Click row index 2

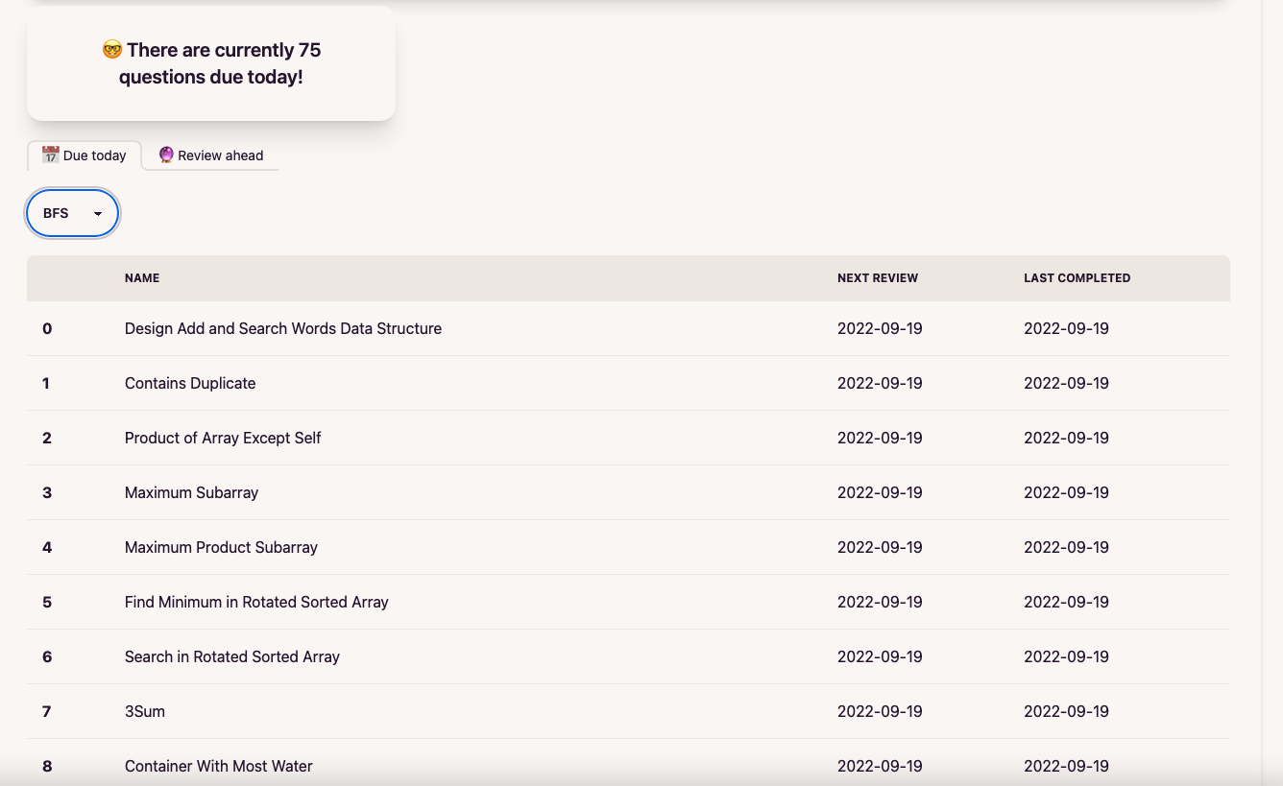tap(47, 438)
